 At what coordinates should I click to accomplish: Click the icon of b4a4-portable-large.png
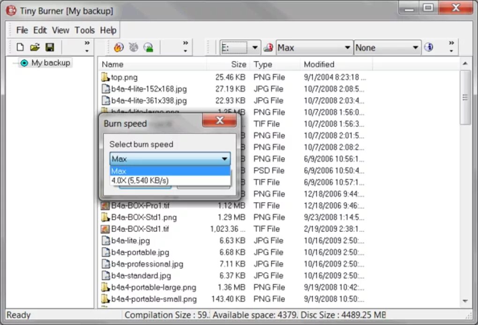click(105, 287)
